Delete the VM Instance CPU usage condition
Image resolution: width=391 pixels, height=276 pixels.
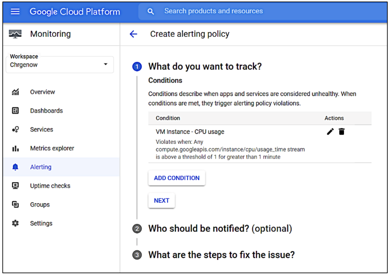341,131
